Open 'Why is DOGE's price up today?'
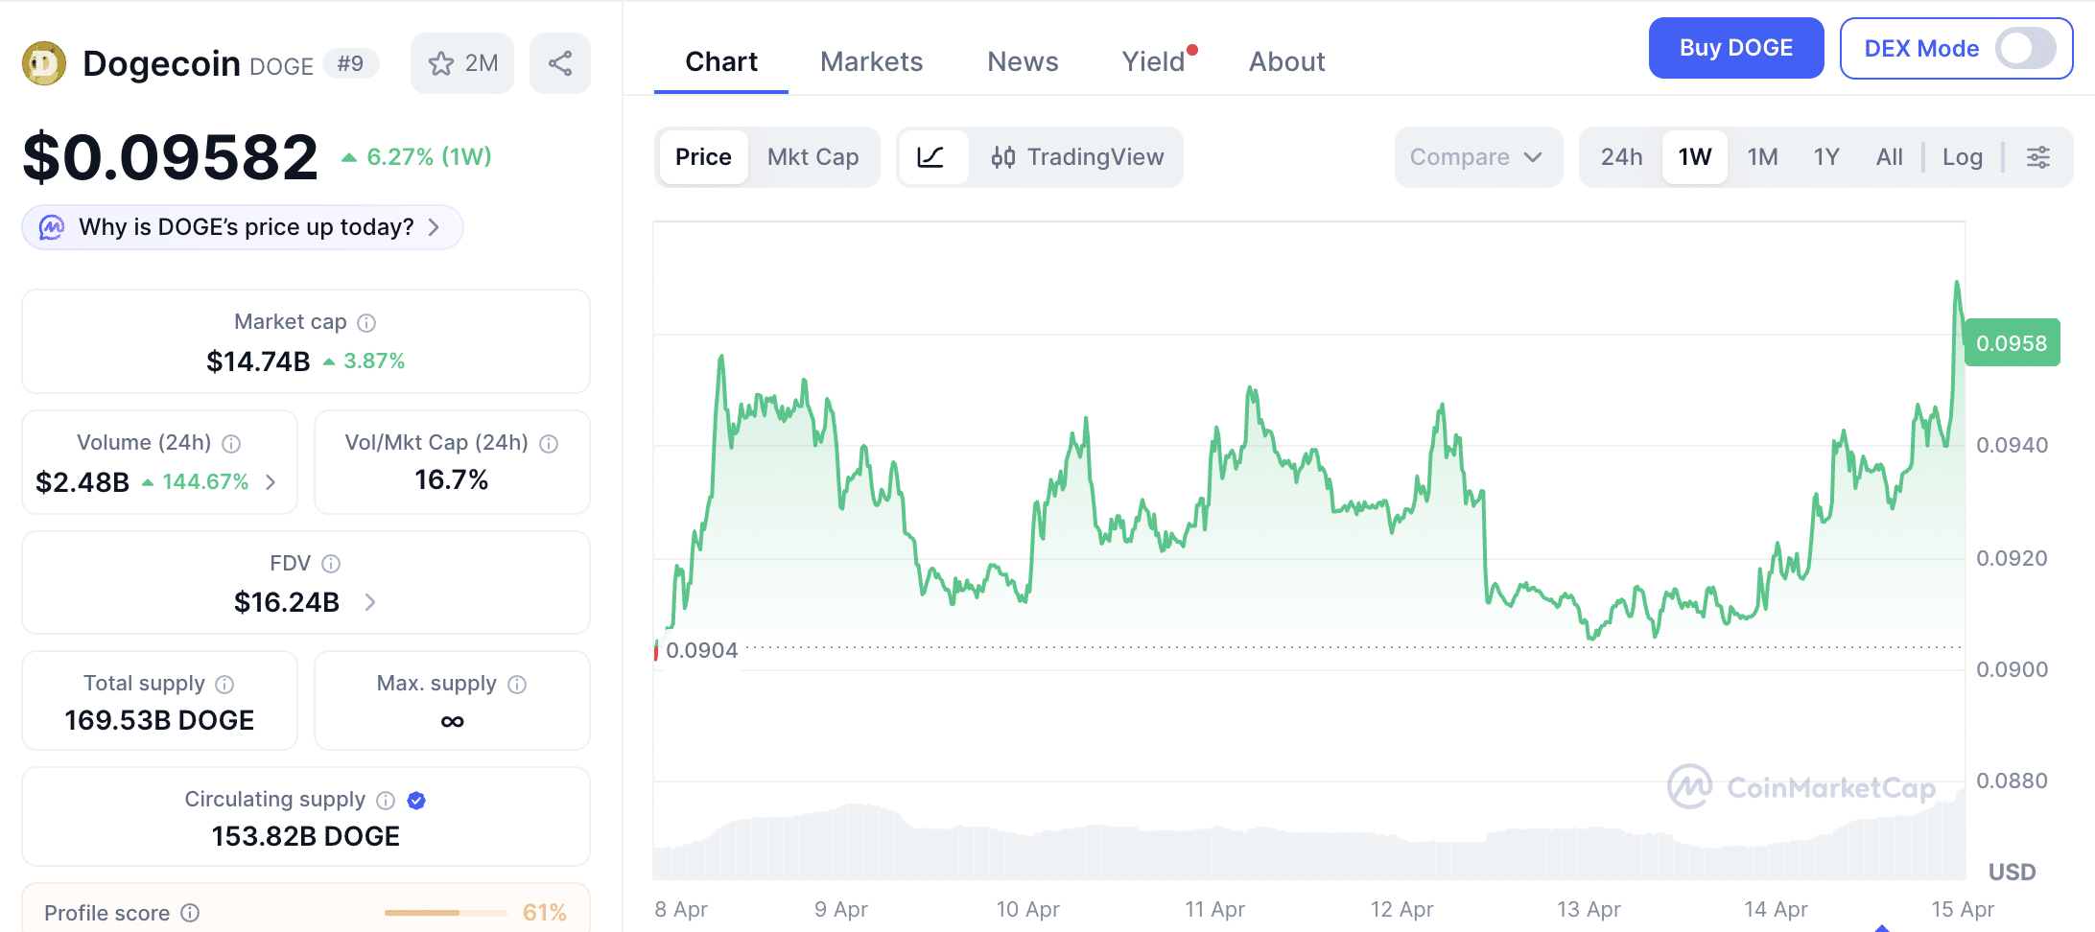Image resolution: width=2095 pixels, height=932 pixels. point(243,227)
